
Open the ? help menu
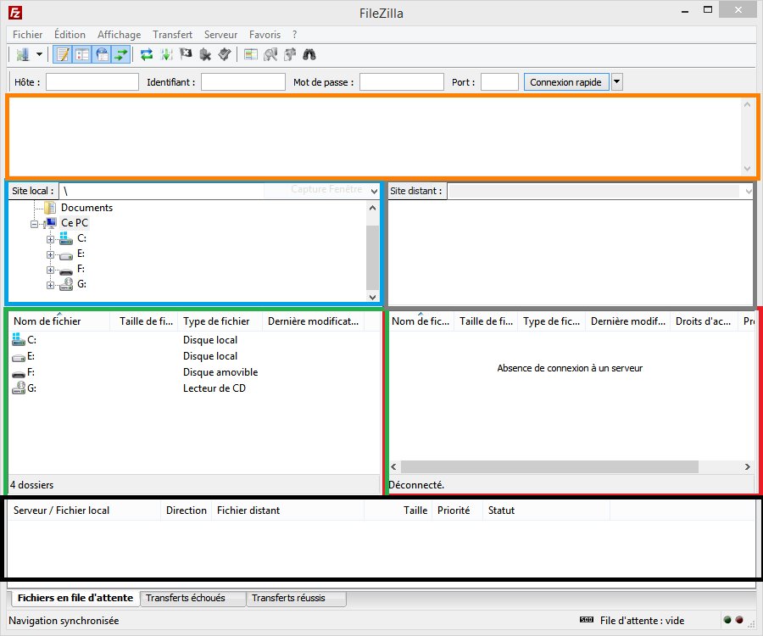point(294,35)
